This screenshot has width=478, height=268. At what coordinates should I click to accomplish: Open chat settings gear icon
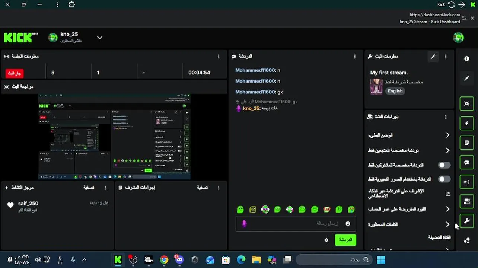click(326, 240)
